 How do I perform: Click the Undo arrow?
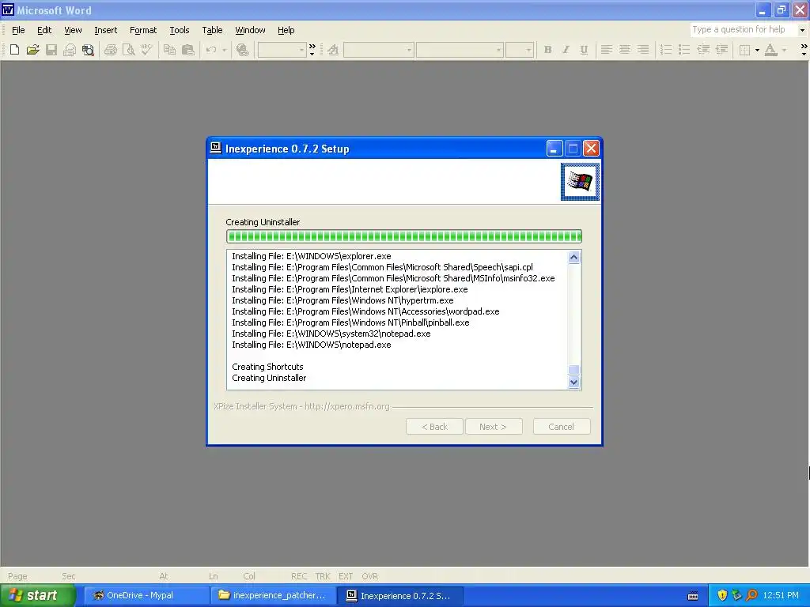[x=210, y=50]
